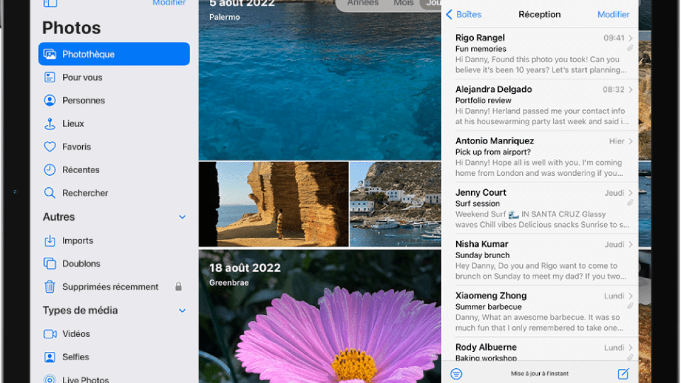Viewport: 681px width, 383px height.
Task: Open the Imports album
Action: 77,241
